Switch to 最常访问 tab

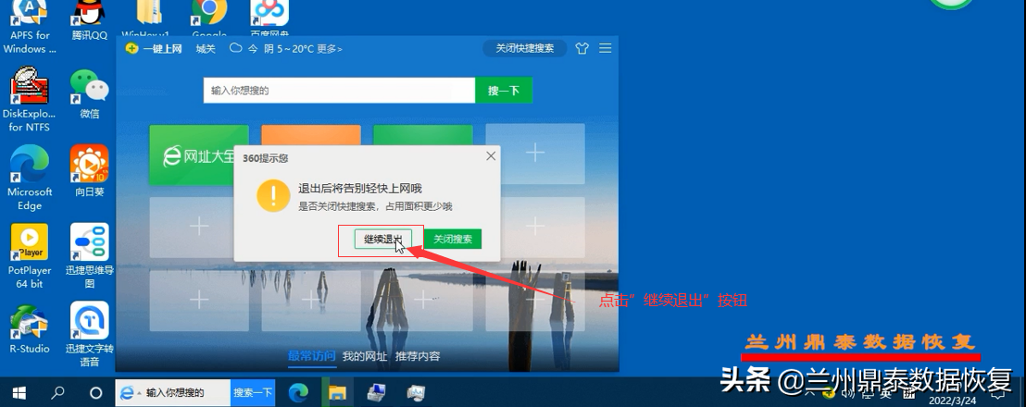[311, 357]
